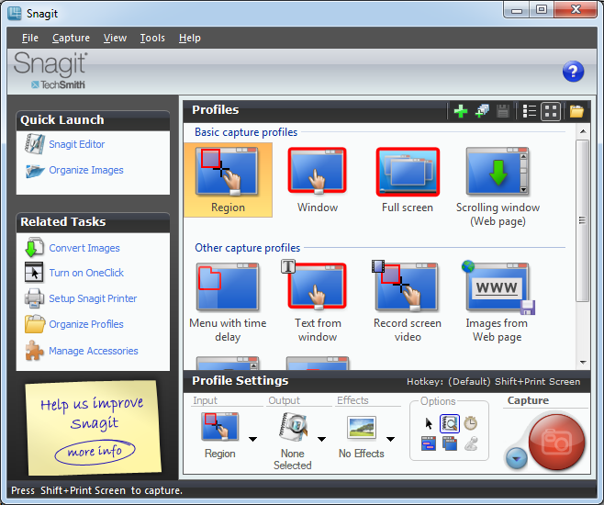604x505 pixels.
Task: Switch profiles to thumbnail grid view
Action: pos(551,112)
